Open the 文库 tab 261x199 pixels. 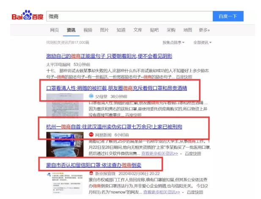pyautogui.click(x=137, y=30)
